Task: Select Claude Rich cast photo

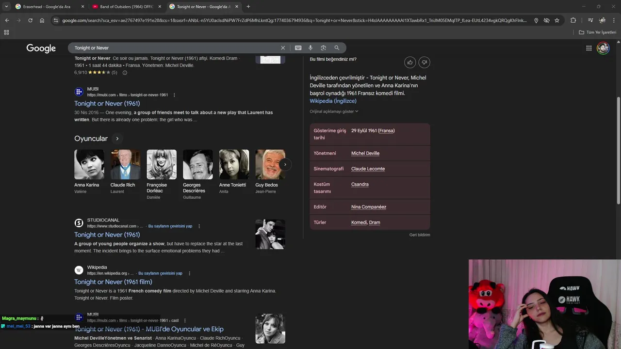Action: [125, 164]
